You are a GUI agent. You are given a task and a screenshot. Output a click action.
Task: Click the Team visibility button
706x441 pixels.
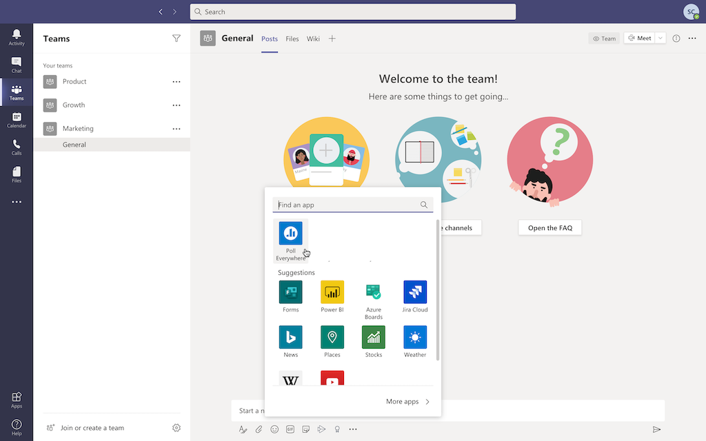[604, 39]
